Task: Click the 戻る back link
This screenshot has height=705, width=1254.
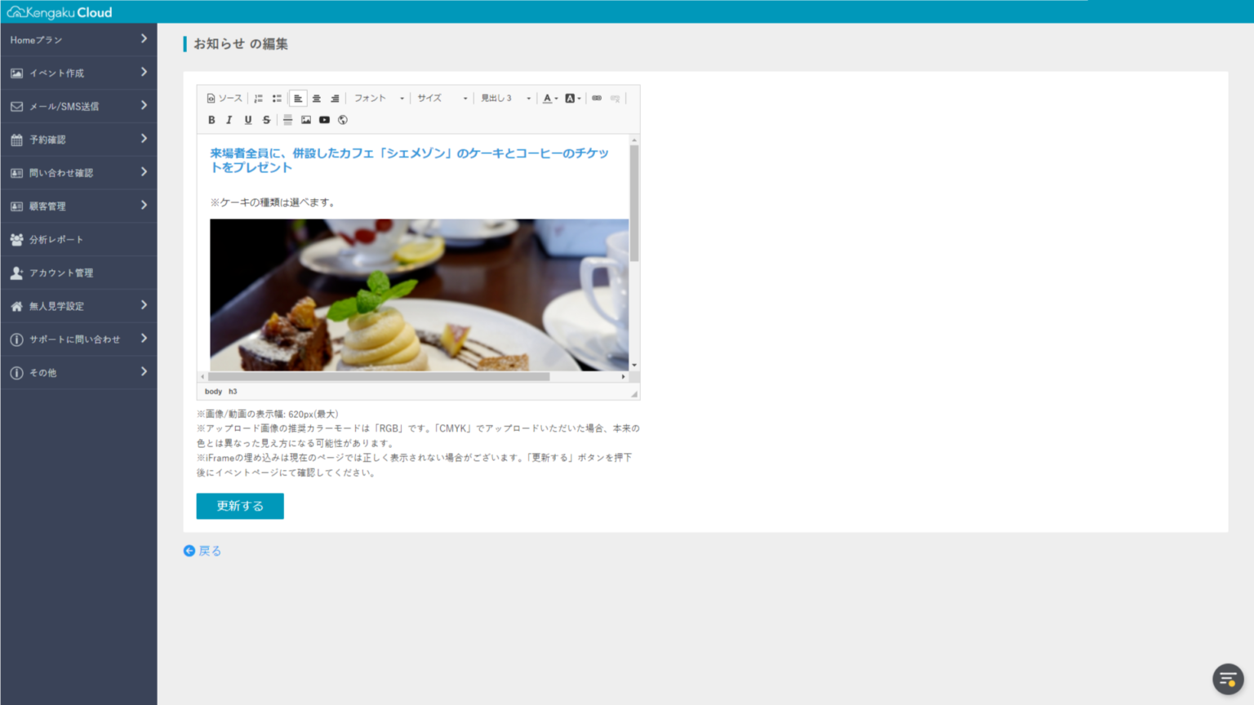Action: click(202, 551)
